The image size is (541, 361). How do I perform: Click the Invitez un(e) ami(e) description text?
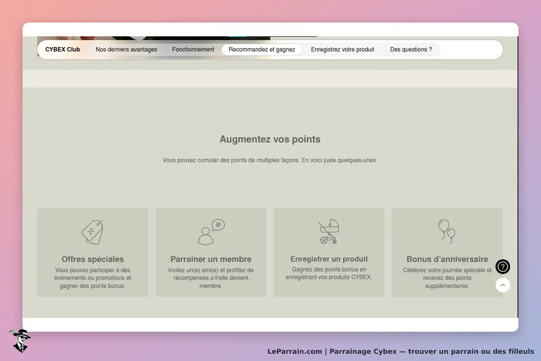click(x=211, y=278)
